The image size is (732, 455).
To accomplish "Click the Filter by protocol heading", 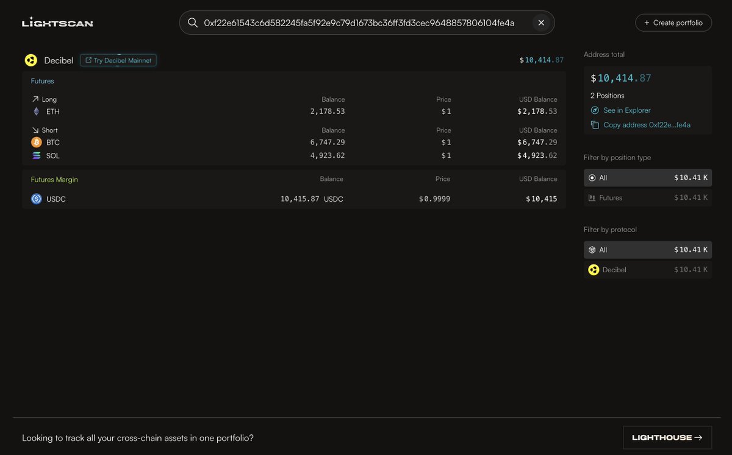I will coord(610,230).
